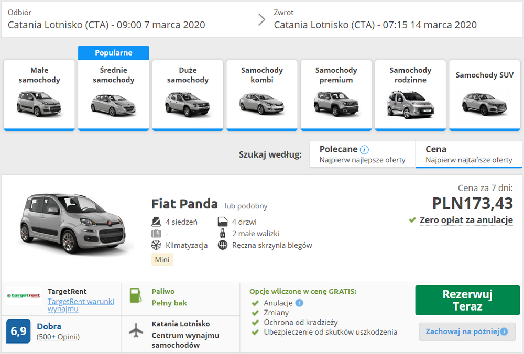Open the info icon next to Polecane
Screen dimensions: 524x354
(364, 149)
